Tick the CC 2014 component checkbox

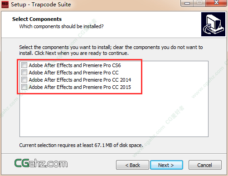24,80
